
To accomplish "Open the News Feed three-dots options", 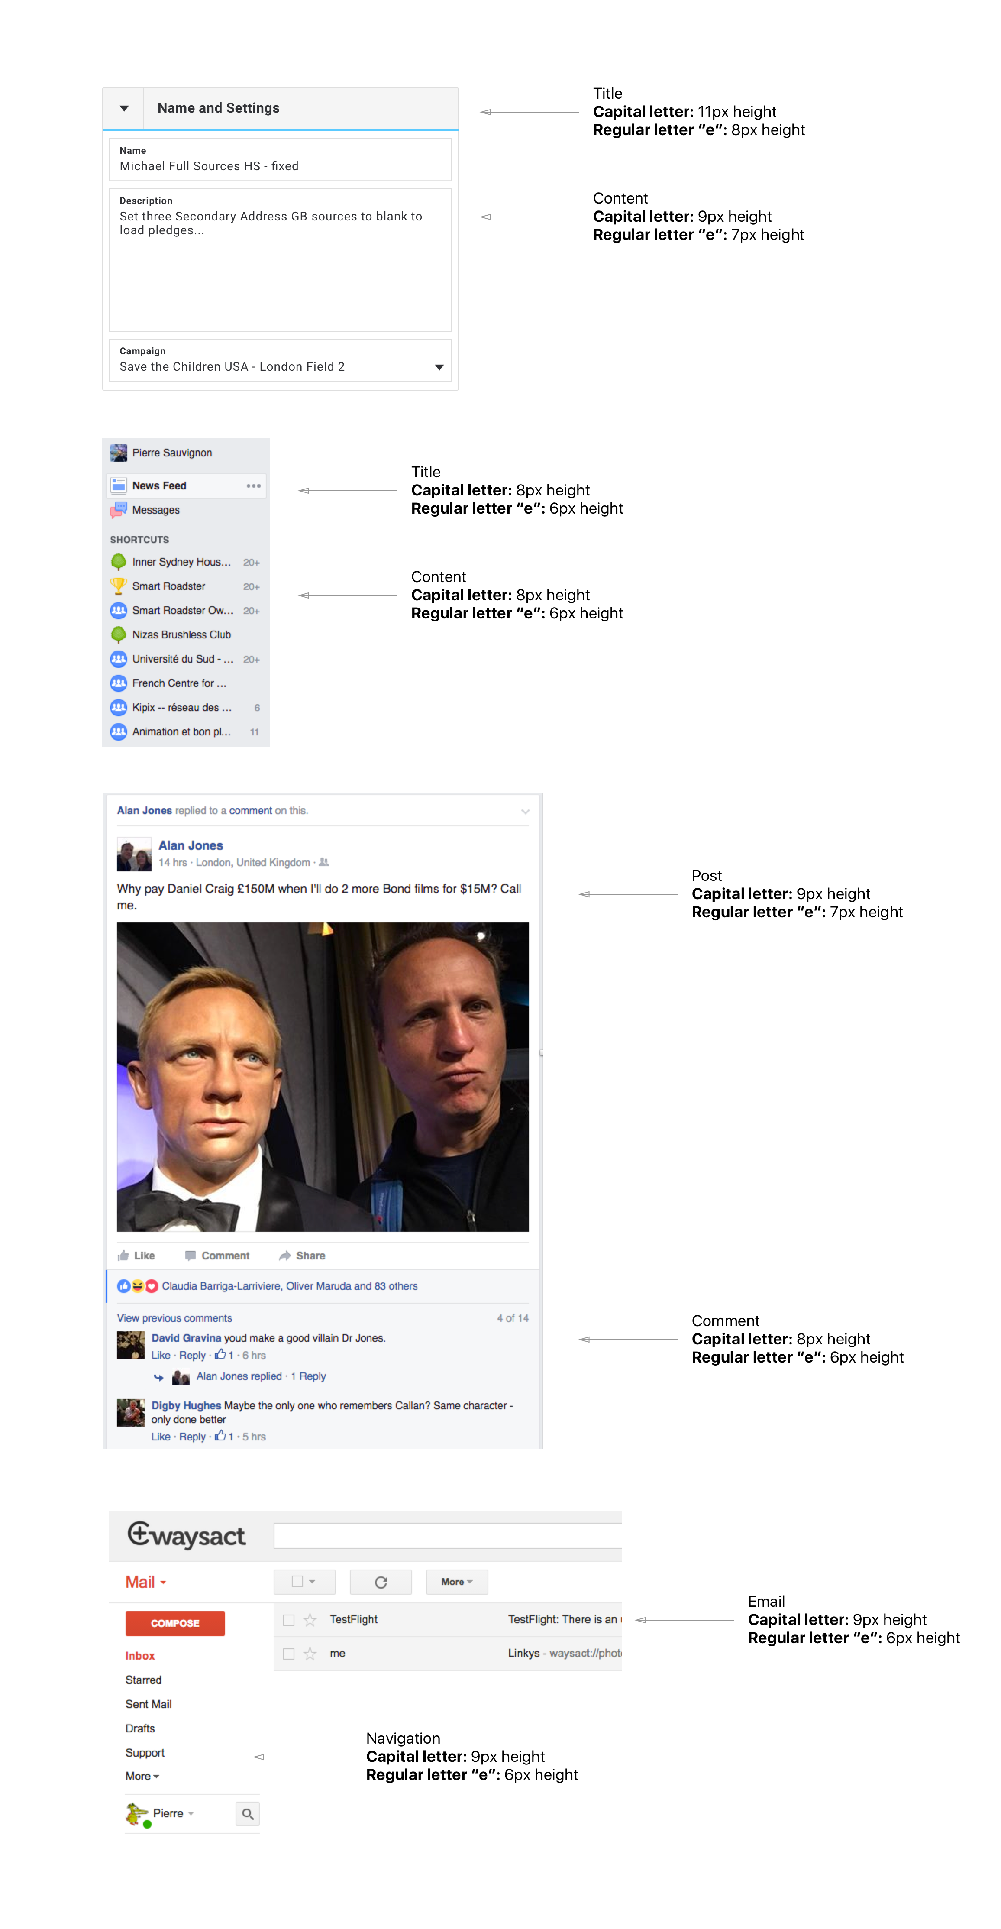I will [254, 486].
